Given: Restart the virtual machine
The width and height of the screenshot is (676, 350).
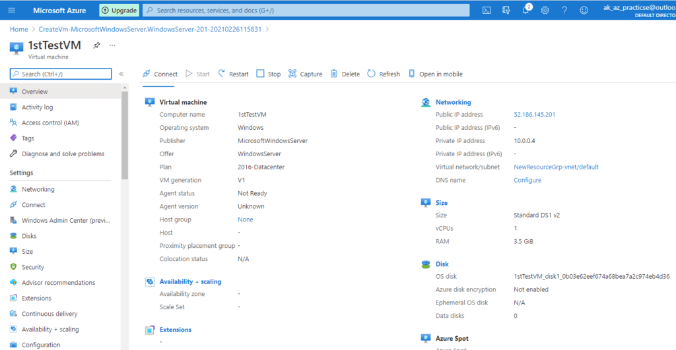Looking at the screenshot, I should 233,74.
